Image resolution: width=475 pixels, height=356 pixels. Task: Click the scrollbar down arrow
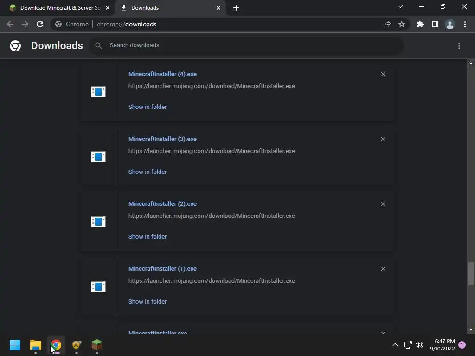click(x=471, y=330)
